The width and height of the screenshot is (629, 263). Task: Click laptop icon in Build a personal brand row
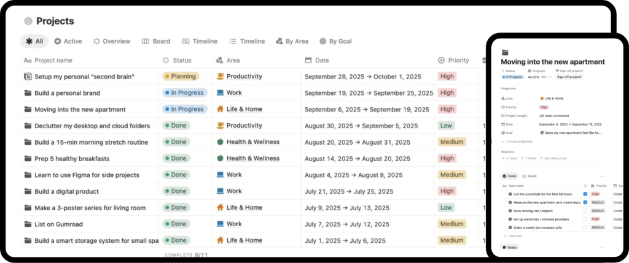(x=220, y=93)
